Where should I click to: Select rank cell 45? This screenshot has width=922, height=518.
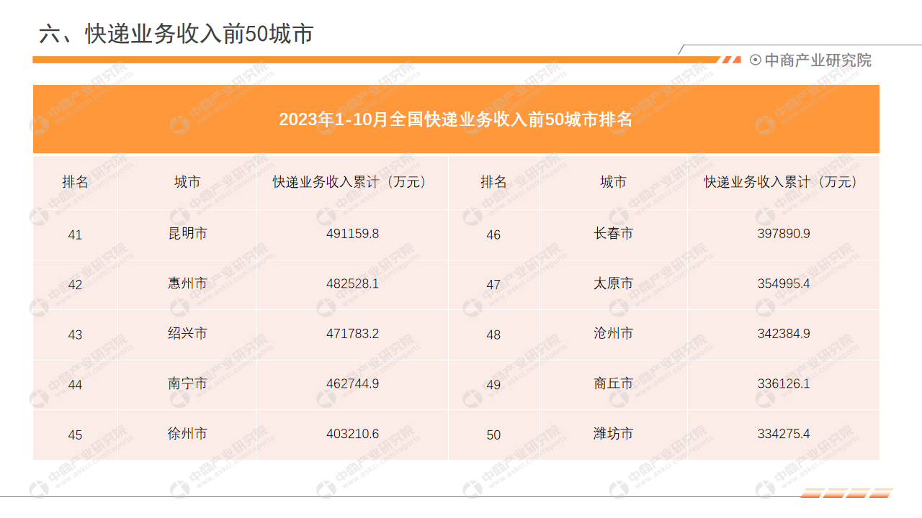75,435
